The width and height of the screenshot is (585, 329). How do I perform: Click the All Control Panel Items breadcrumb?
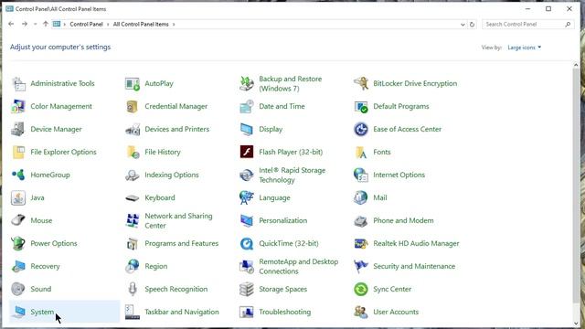click(141, 25)
